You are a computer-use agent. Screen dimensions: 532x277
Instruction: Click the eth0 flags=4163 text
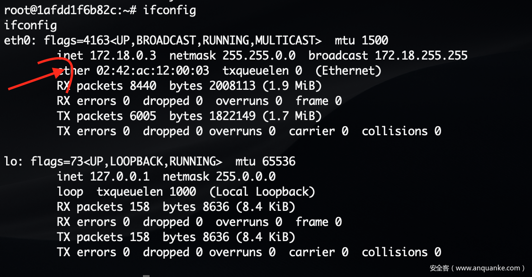pyautogui.click(x=77, y=41)
